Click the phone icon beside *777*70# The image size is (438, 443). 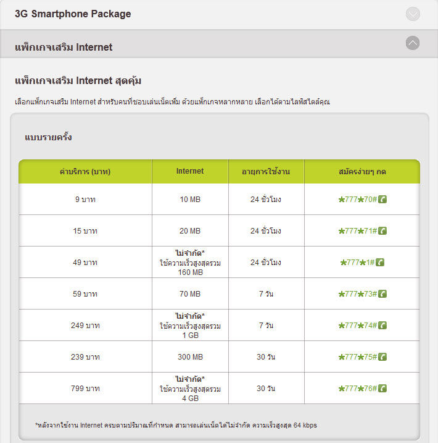pos(382,200)
